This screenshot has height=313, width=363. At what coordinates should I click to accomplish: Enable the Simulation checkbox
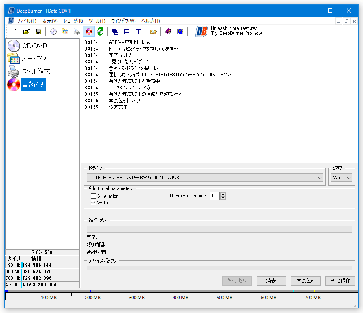click(93, 196)
